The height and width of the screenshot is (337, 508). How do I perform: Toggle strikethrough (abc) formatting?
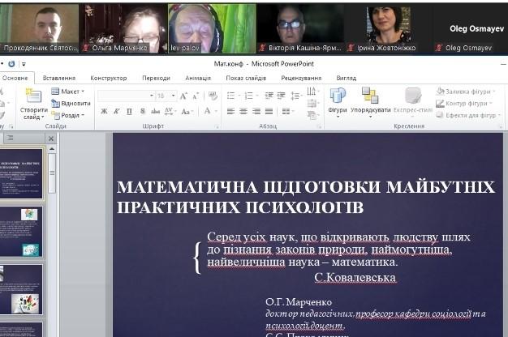pos(156,112)
